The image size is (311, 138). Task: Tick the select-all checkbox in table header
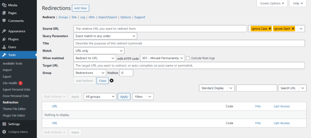coord(46,106)
